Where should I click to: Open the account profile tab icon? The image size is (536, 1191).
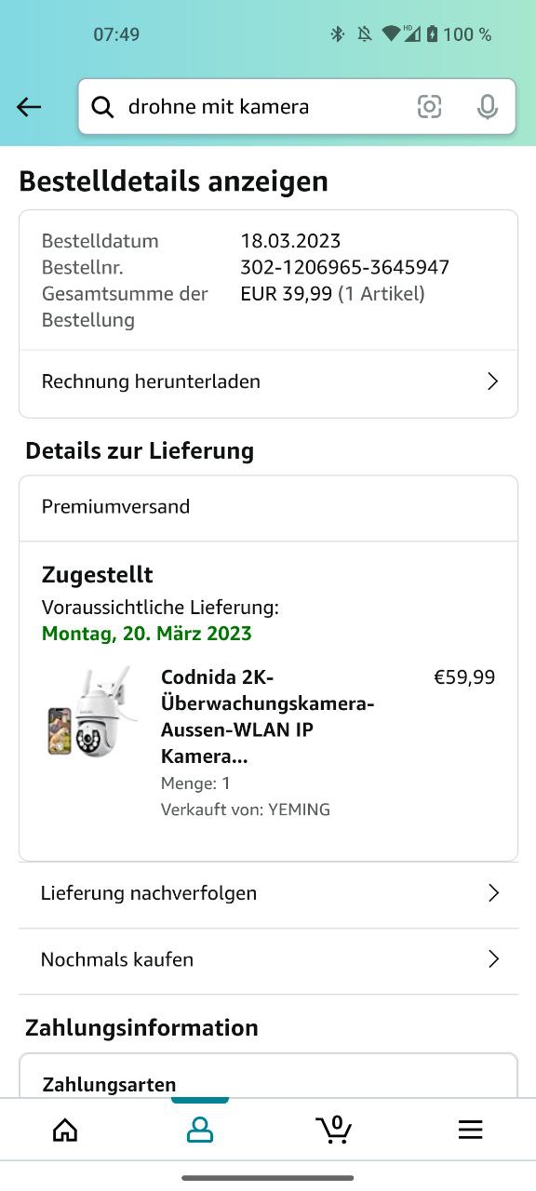tap(200, 1130)
